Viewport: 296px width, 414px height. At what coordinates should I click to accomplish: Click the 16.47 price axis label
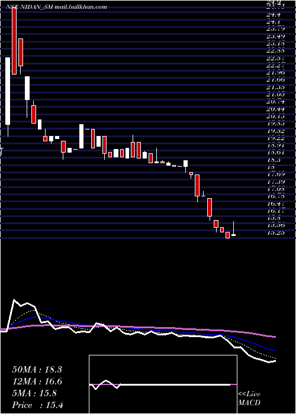tap(276, 203)
